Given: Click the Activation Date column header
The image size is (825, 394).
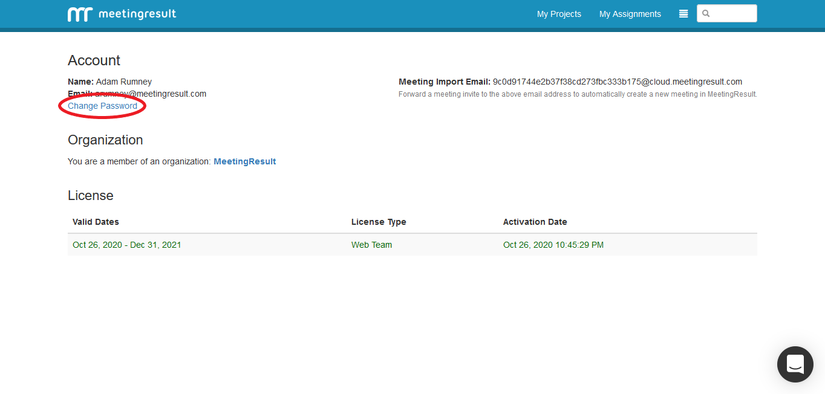Looking at the screenshot, I should (x=535, y=222).
